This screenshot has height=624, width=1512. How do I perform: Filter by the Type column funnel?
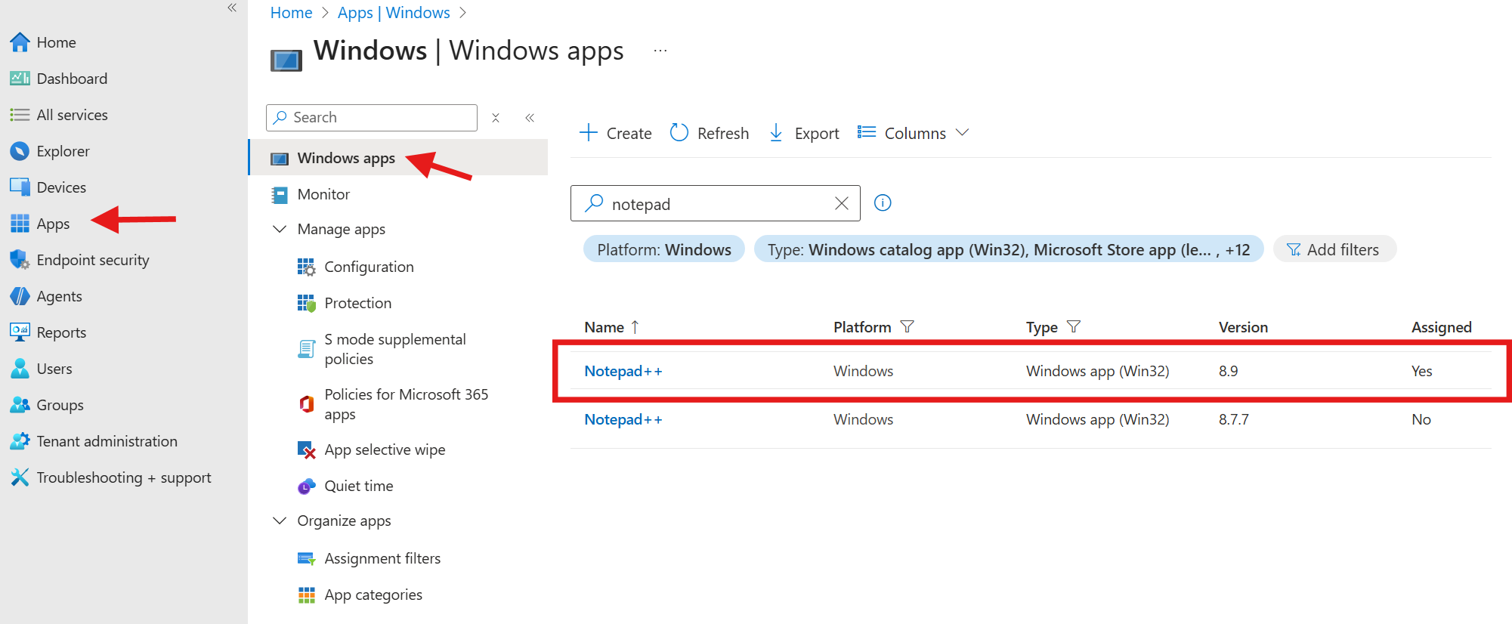[x=1073, y=326]
